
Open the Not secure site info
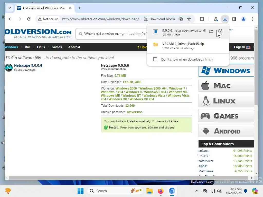[48, 19]
